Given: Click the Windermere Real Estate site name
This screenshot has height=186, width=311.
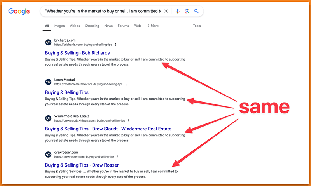Looking at the screenshot, I should [72, 116].
